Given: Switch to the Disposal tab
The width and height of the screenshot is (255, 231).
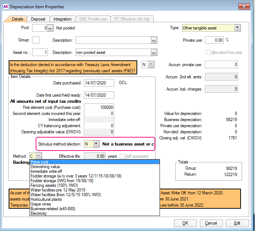Looking at the screenshot, I should [x=38, y=19].
